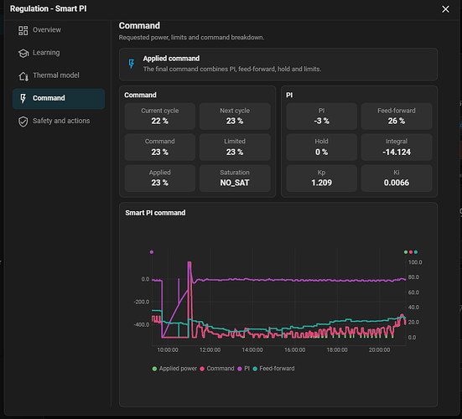This screenshot has width=462, height=419.
Task: Click the -200.0 left axis label
Action: (x=142, y=303)
